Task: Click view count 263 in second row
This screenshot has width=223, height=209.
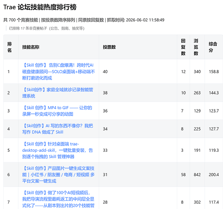Action: point(197,93)
